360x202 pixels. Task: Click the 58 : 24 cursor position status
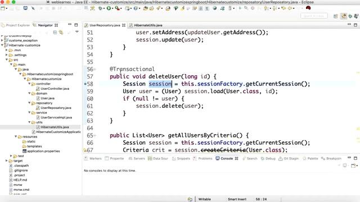click(261, 199)
